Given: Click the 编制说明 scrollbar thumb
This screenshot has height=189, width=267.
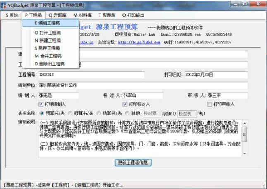Looking at the screenshot, I should (x=245, y=134).
